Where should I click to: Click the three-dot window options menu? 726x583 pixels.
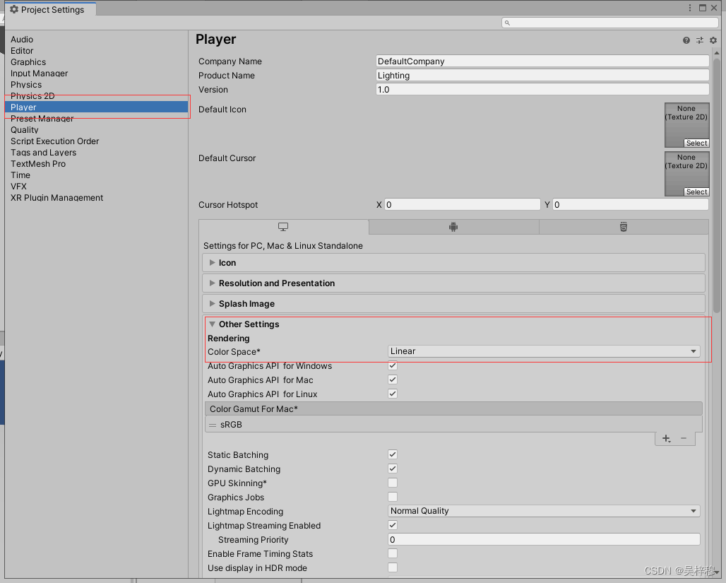(690, 8)
